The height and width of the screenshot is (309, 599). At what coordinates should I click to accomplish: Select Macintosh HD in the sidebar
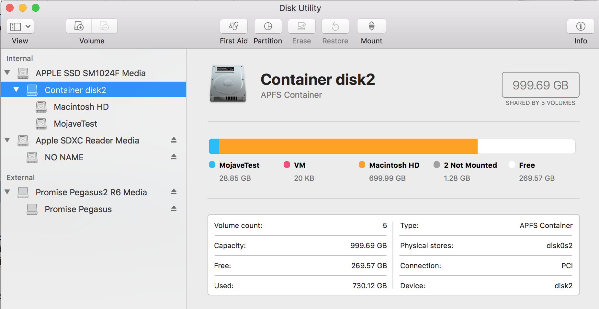tap(81, 107)
